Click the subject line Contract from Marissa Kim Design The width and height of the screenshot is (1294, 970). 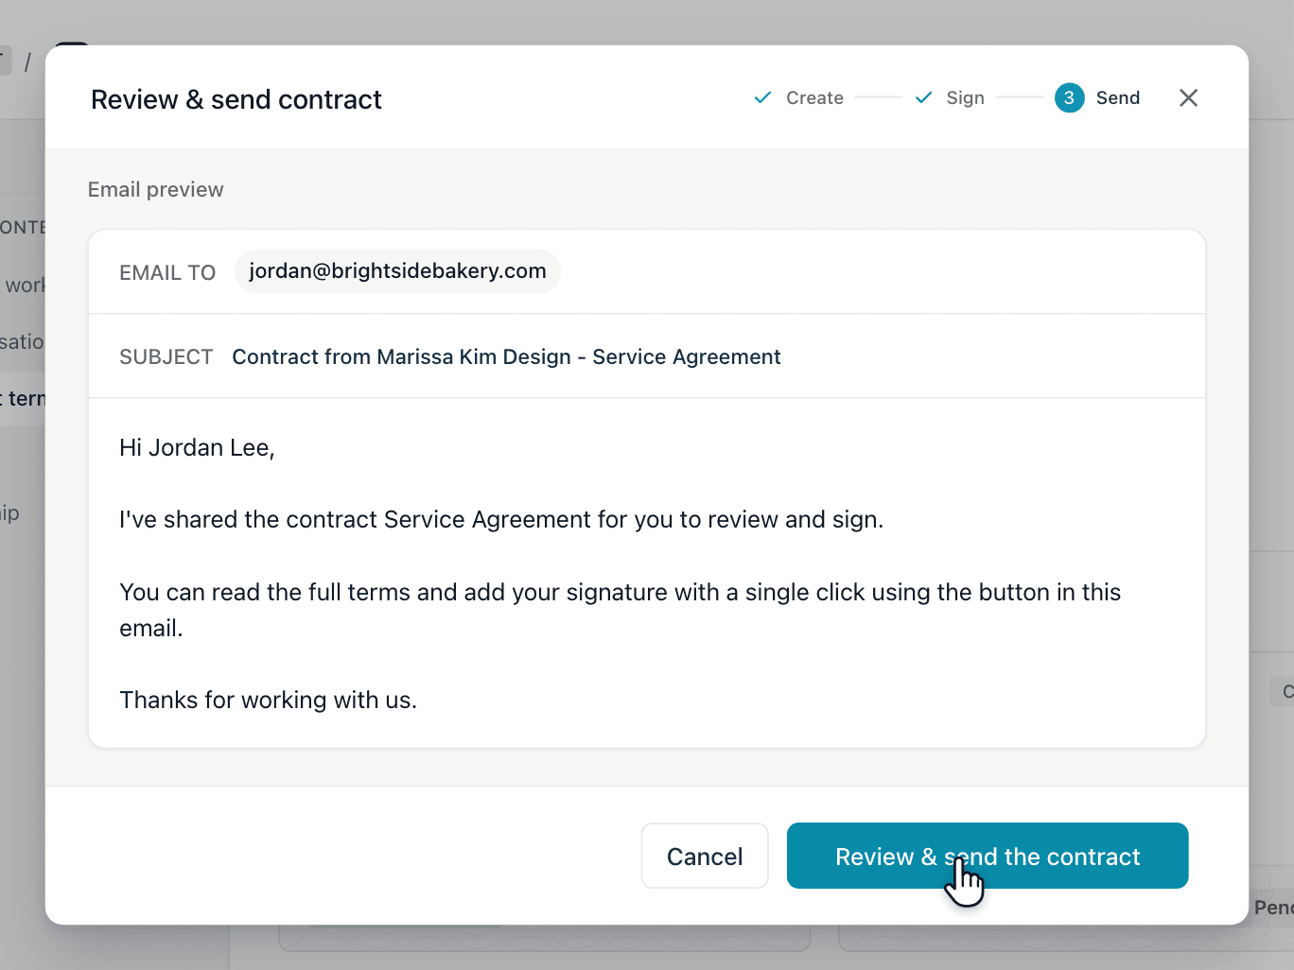pos(506,356)
